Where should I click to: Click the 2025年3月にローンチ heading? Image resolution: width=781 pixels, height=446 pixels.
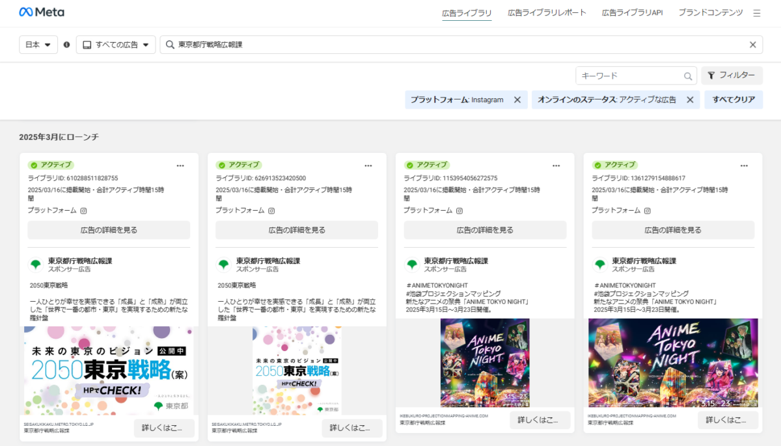click(59, 137)
